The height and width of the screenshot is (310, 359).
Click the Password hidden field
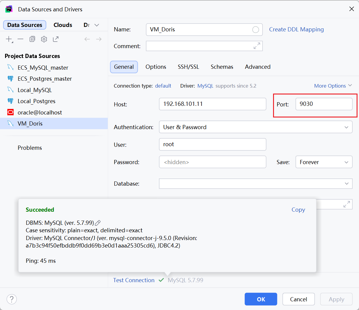pyautogui.click(x=213, y=162)
